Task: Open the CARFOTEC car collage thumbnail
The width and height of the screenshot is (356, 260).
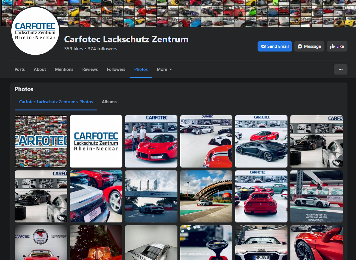Action: 41,141
